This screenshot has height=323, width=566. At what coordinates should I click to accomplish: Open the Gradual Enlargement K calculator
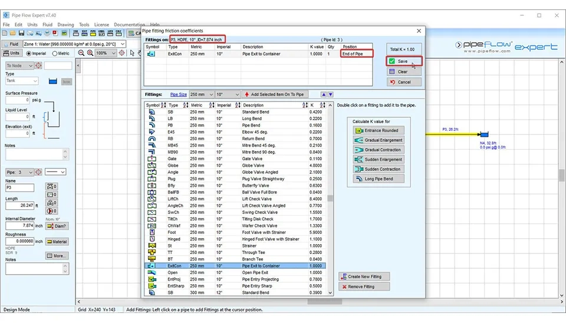[x=378, y=140]
